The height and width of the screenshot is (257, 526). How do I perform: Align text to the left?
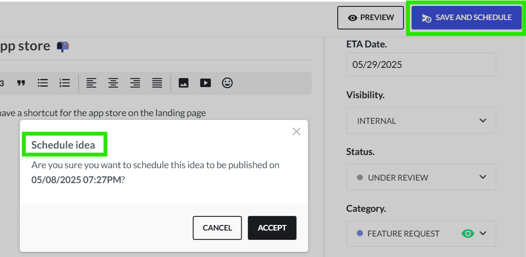(91, 83)
